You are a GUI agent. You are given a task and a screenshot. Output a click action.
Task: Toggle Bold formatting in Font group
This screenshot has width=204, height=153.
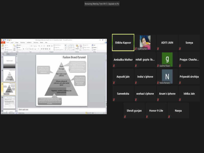click(23, 49)
